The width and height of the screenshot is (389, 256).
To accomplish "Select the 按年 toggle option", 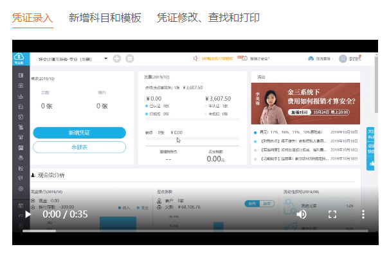I will (267, 203).
